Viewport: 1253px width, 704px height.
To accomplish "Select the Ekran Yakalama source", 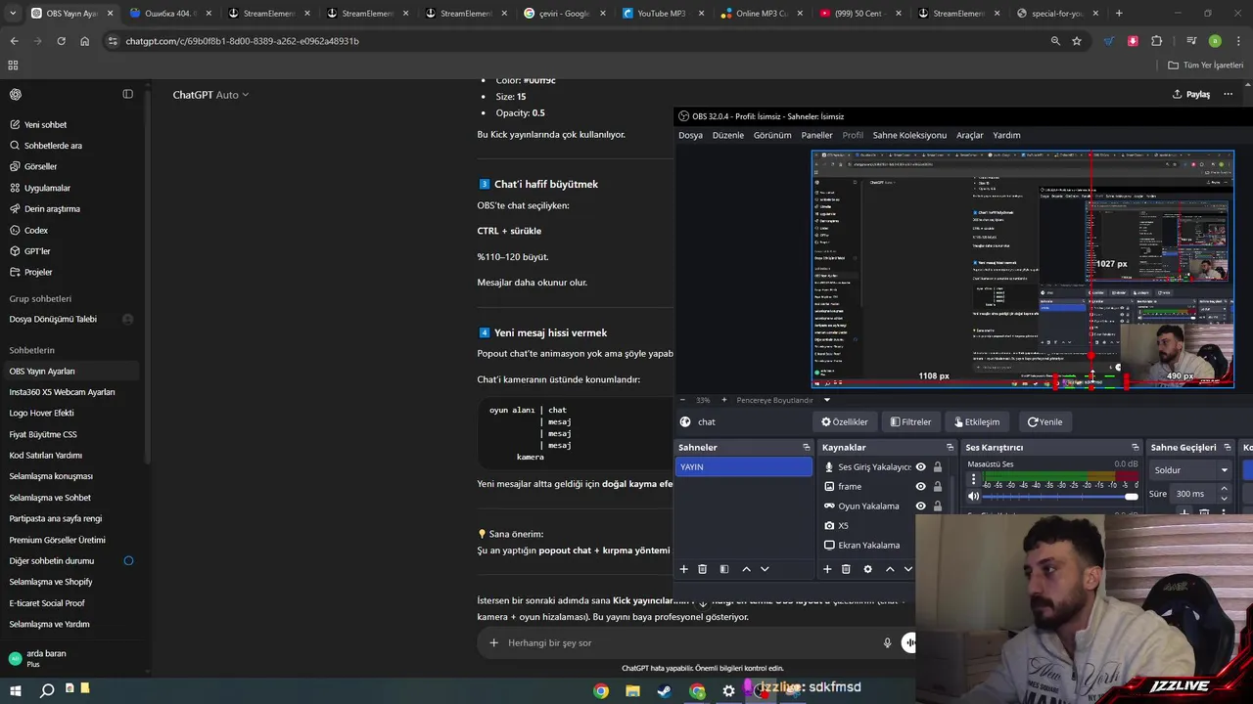I will (x=868, y=545).
